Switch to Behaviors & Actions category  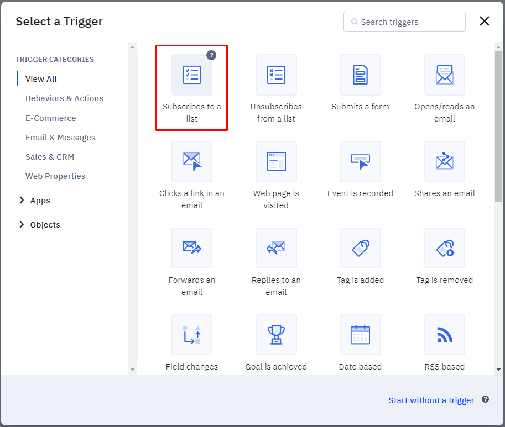tap(64, 98)
